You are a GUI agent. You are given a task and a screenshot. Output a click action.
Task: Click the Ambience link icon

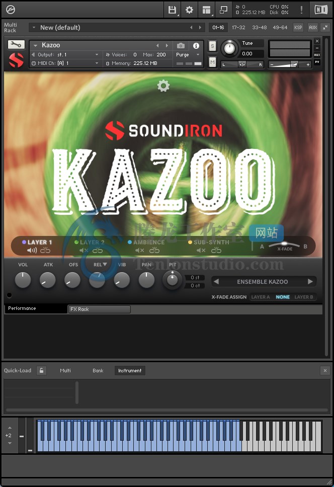coord(154,250)
